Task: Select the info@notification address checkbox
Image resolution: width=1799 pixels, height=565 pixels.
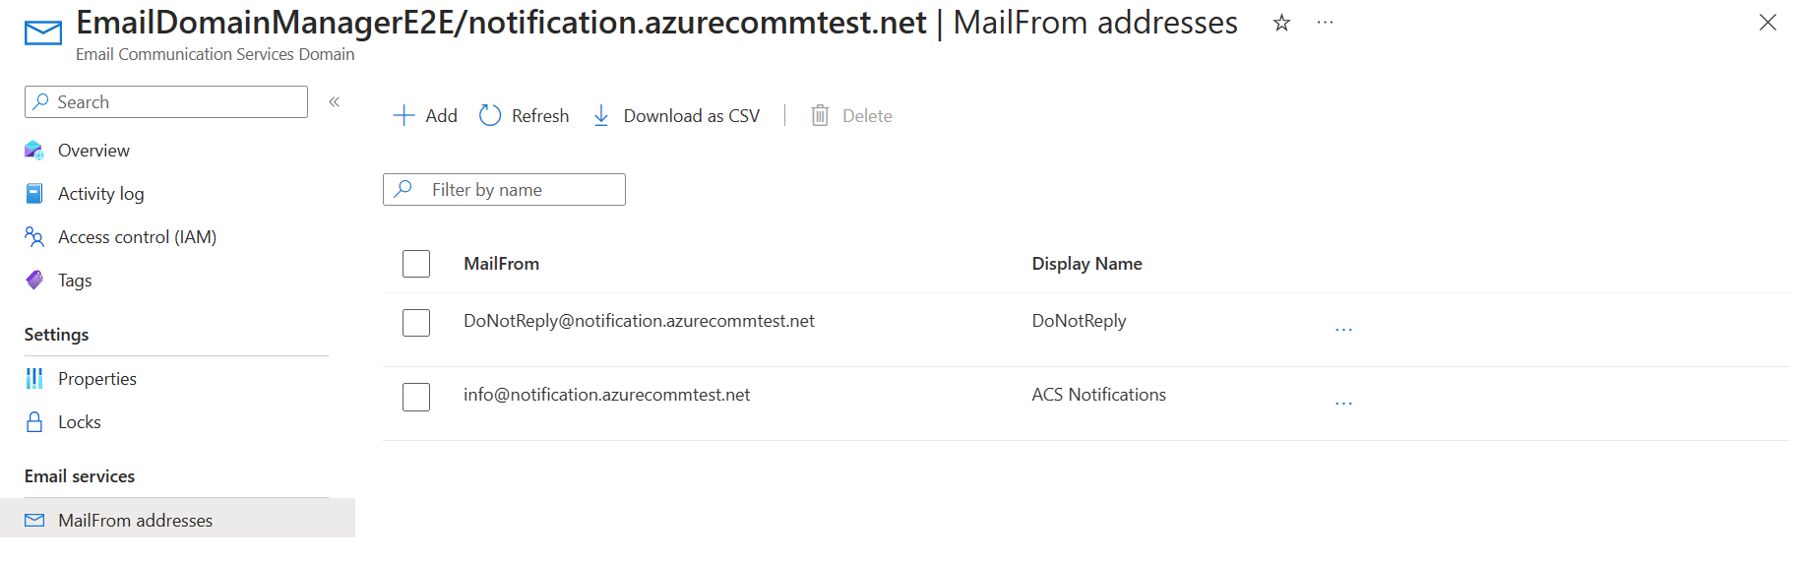Action: tap(416, 397)
